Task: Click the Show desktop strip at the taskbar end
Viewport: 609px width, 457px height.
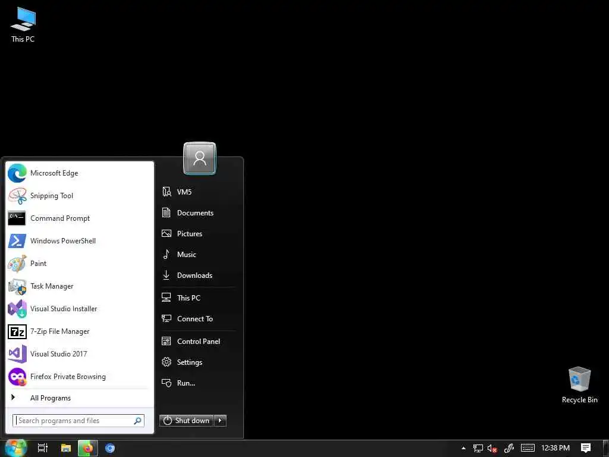Action: [x=607, y=448]
